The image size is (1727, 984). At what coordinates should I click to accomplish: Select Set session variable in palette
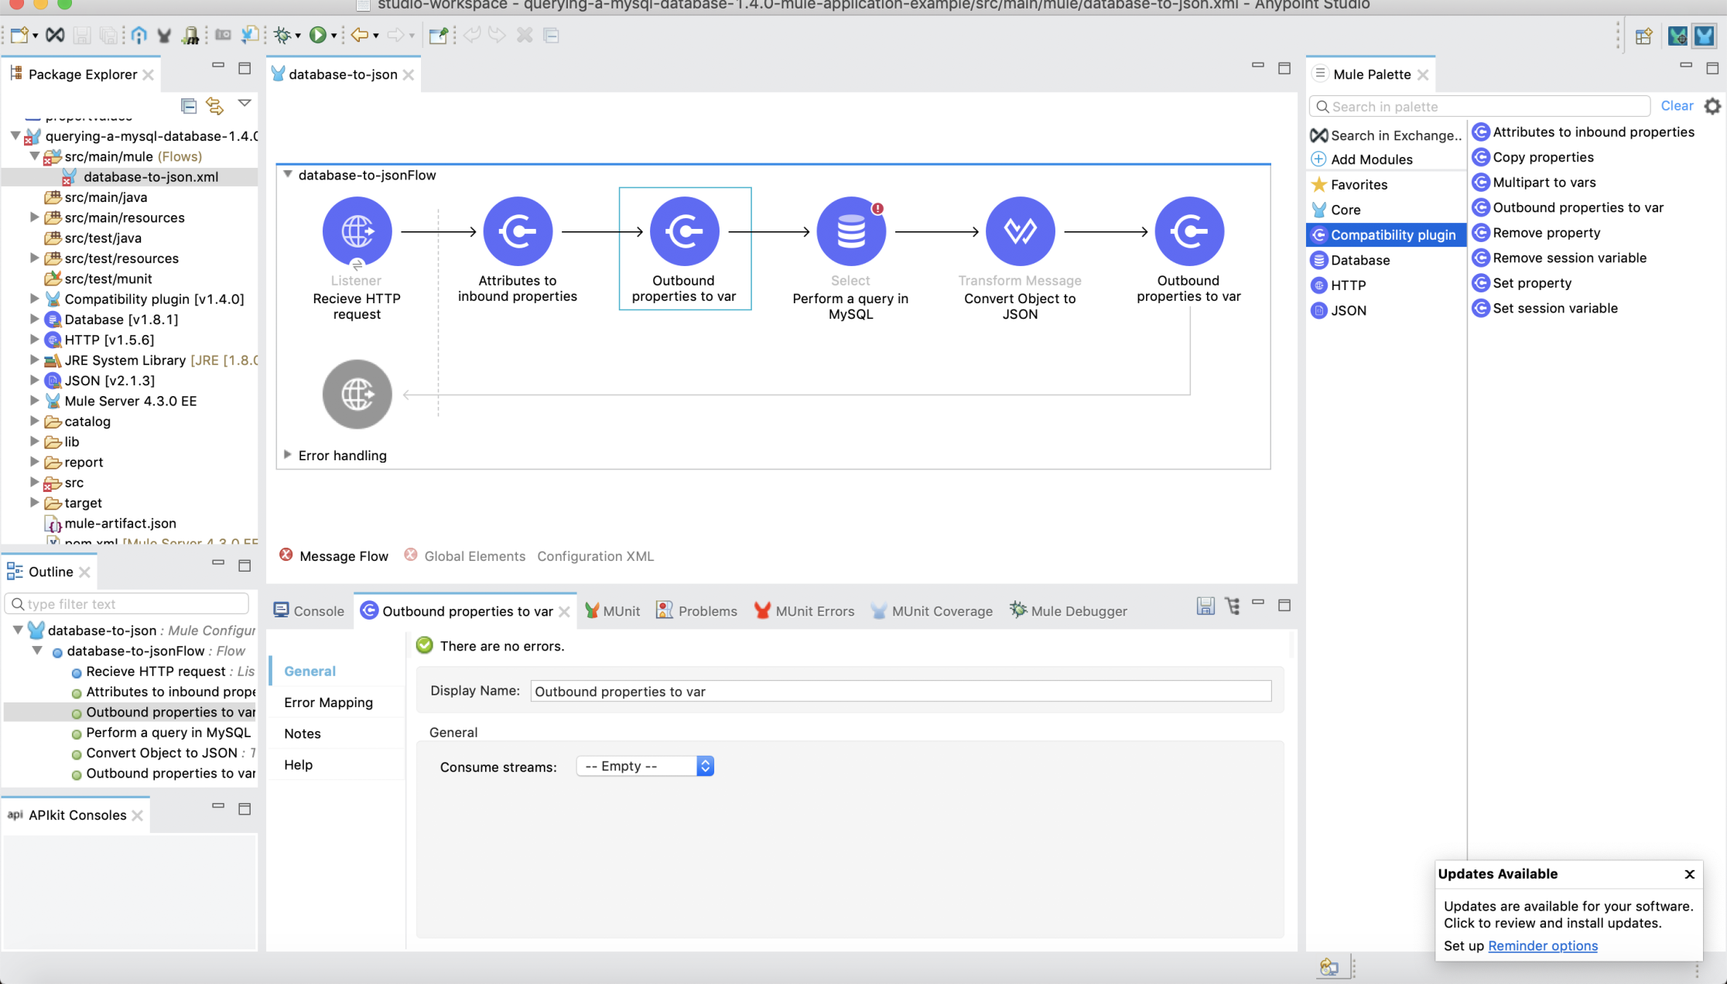[x=1554, y=308]
